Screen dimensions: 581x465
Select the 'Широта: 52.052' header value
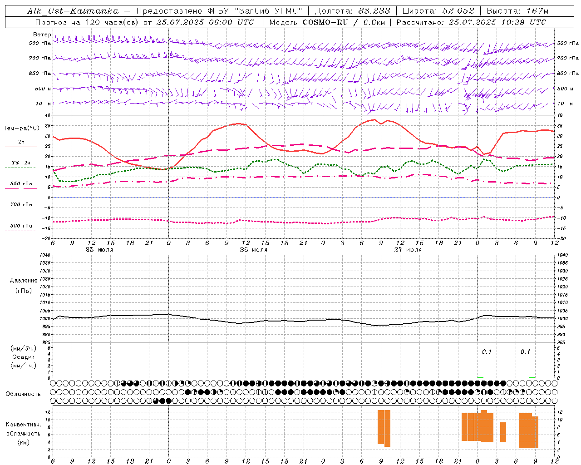click(438, 11)
